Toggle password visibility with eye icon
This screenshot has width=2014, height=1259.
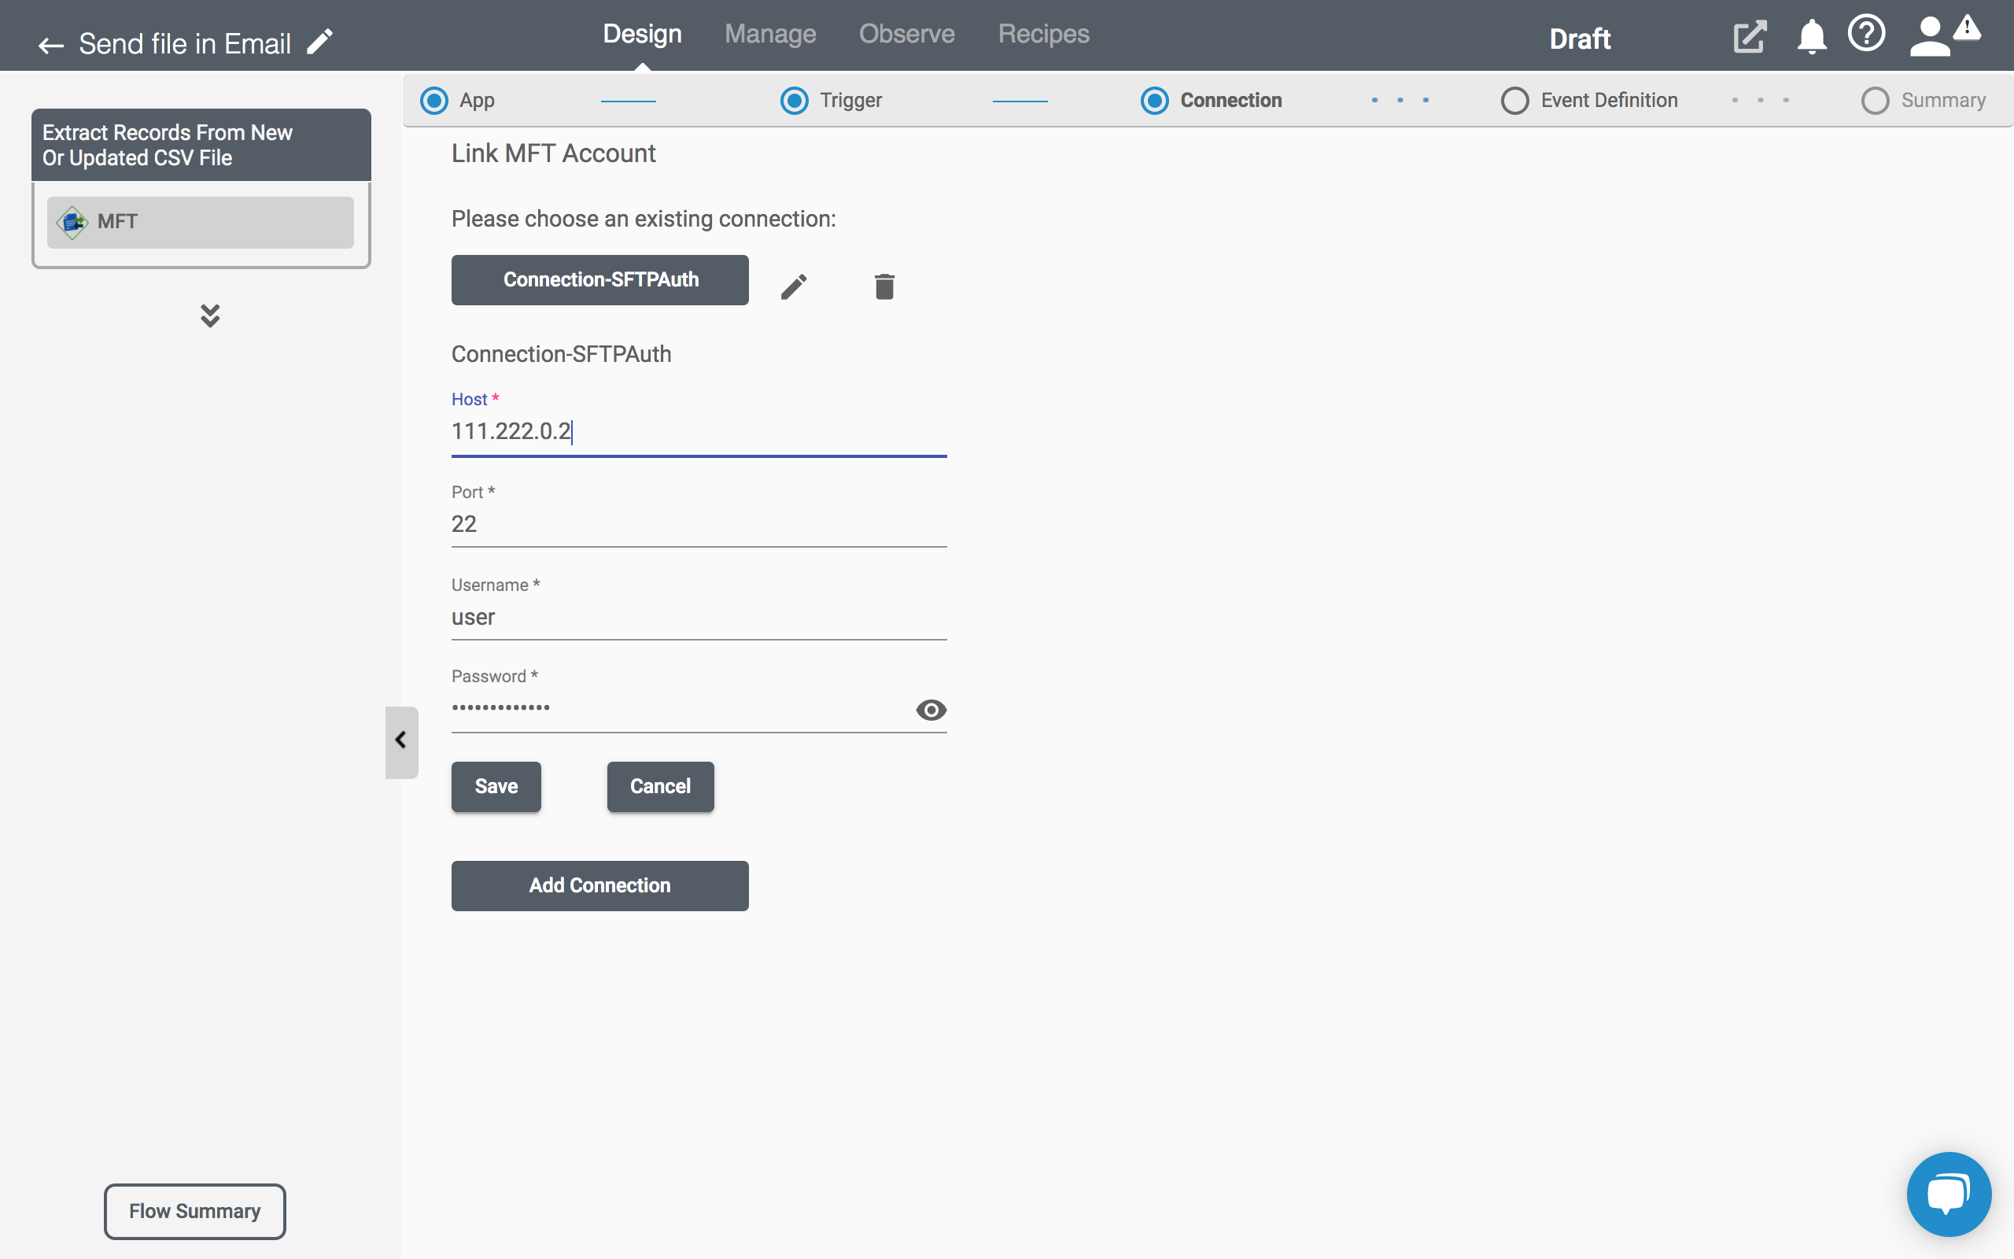pyautogui.click(x=931, y=709)
